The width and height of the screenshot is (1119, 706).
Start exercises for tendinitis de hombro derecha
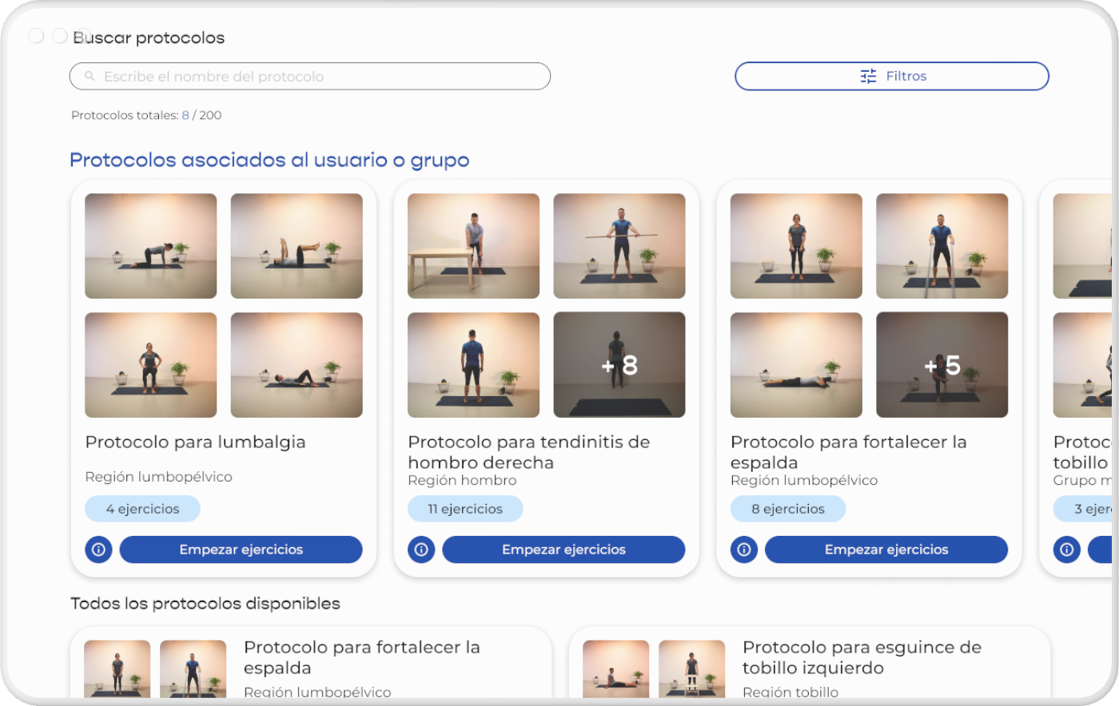(563, 549)
